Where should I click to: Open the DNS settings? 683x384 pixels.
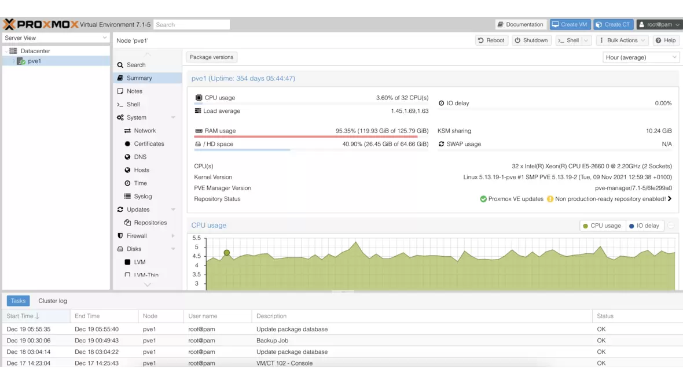[139, 157]
